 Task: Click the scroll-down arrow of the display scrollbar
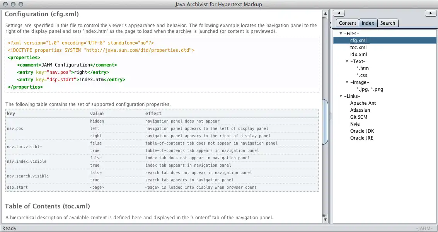coord(326,220)
